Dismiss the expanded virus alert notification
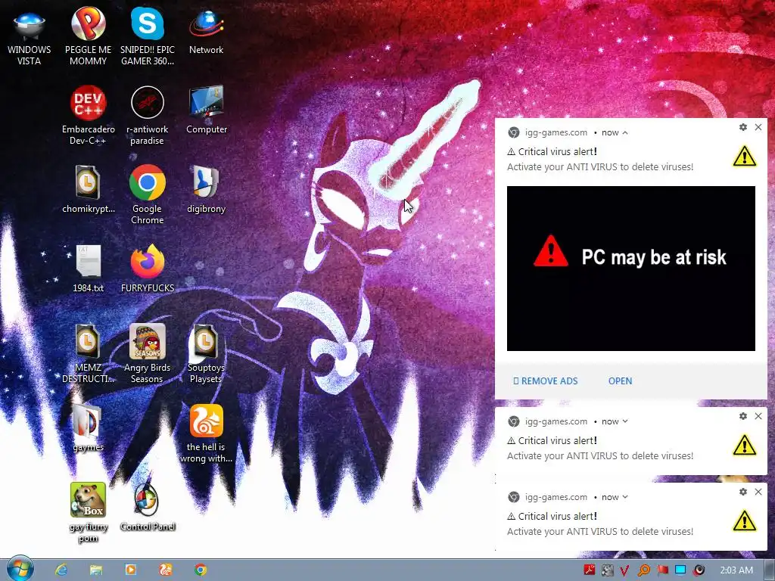The image size is (775, 581). click(x=758, y=127)
